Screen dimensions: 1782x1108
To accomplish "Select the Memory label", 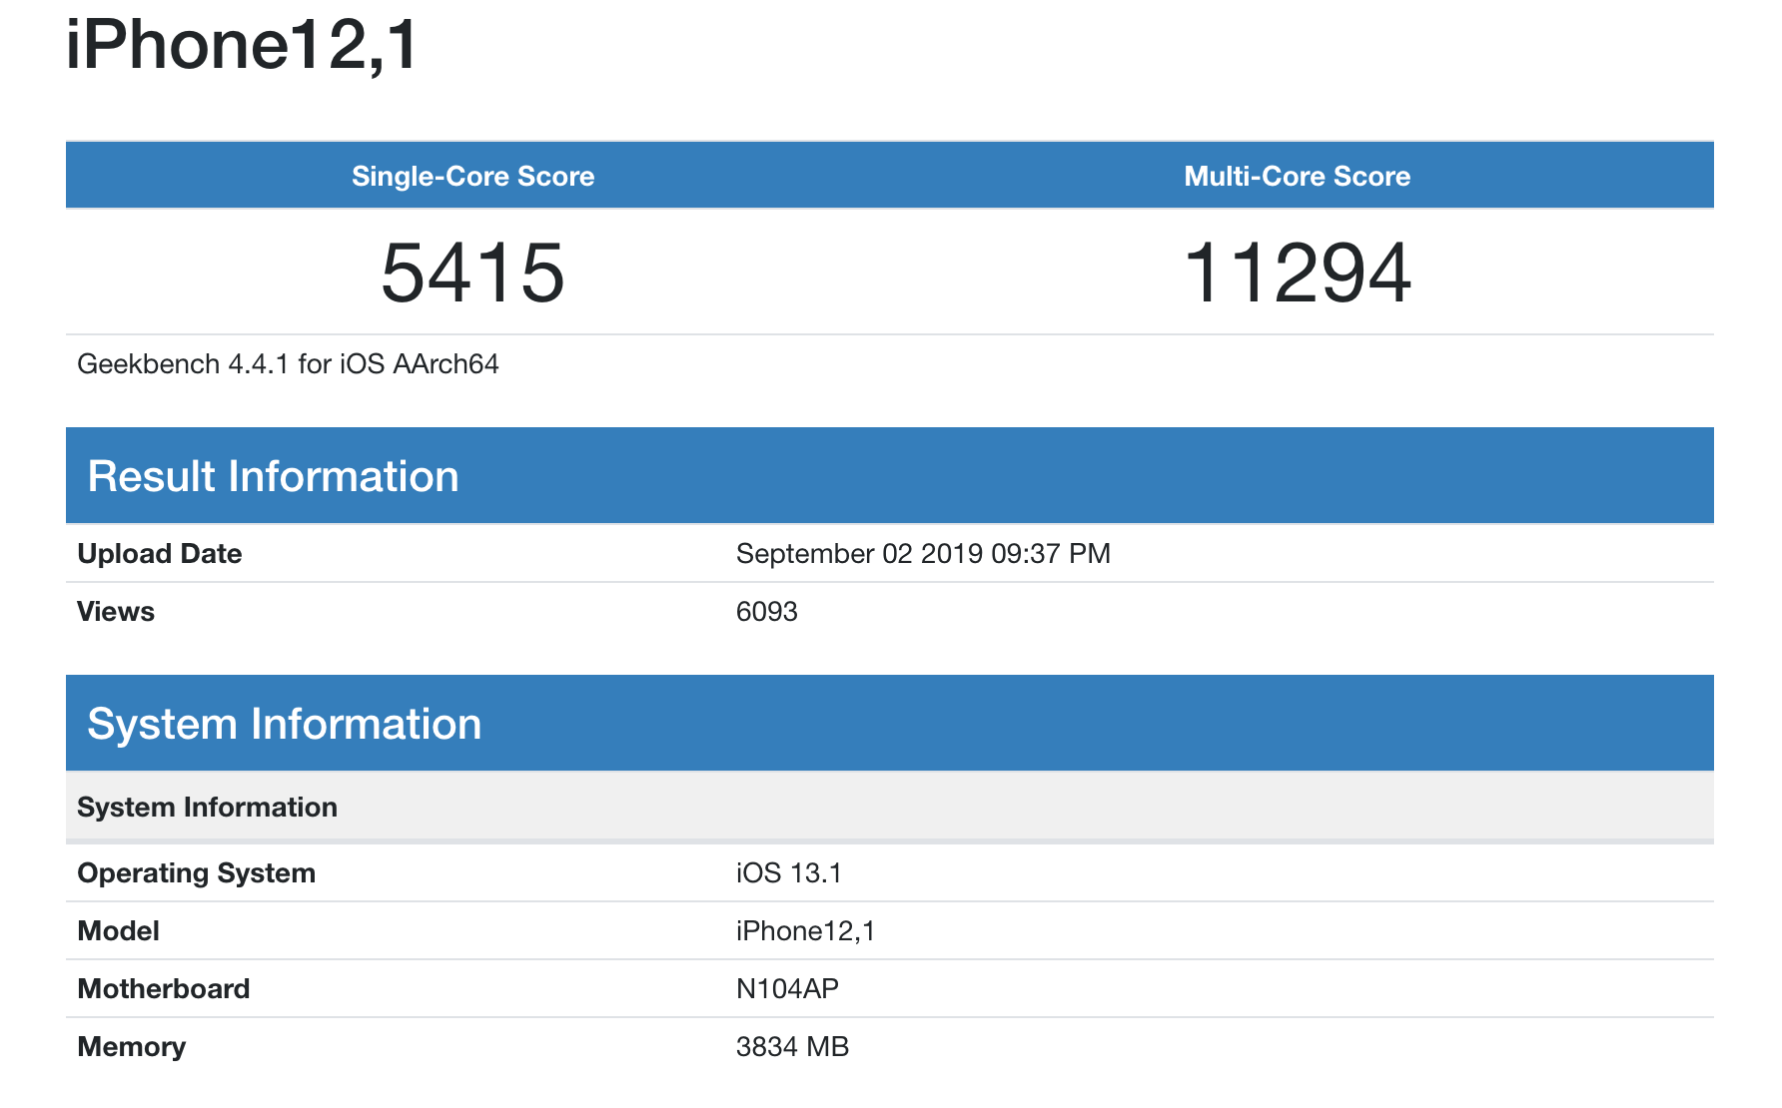I will point(132,1047).
